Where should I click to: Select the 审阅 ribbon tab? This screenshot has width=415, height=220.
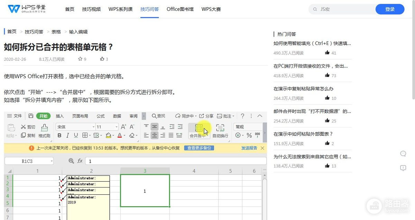point(133,116)
